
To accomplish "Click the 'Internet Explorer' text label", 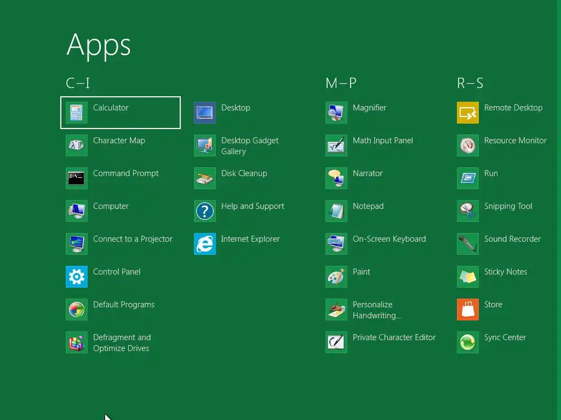I will pyautogui.click(x=250, y=239).
